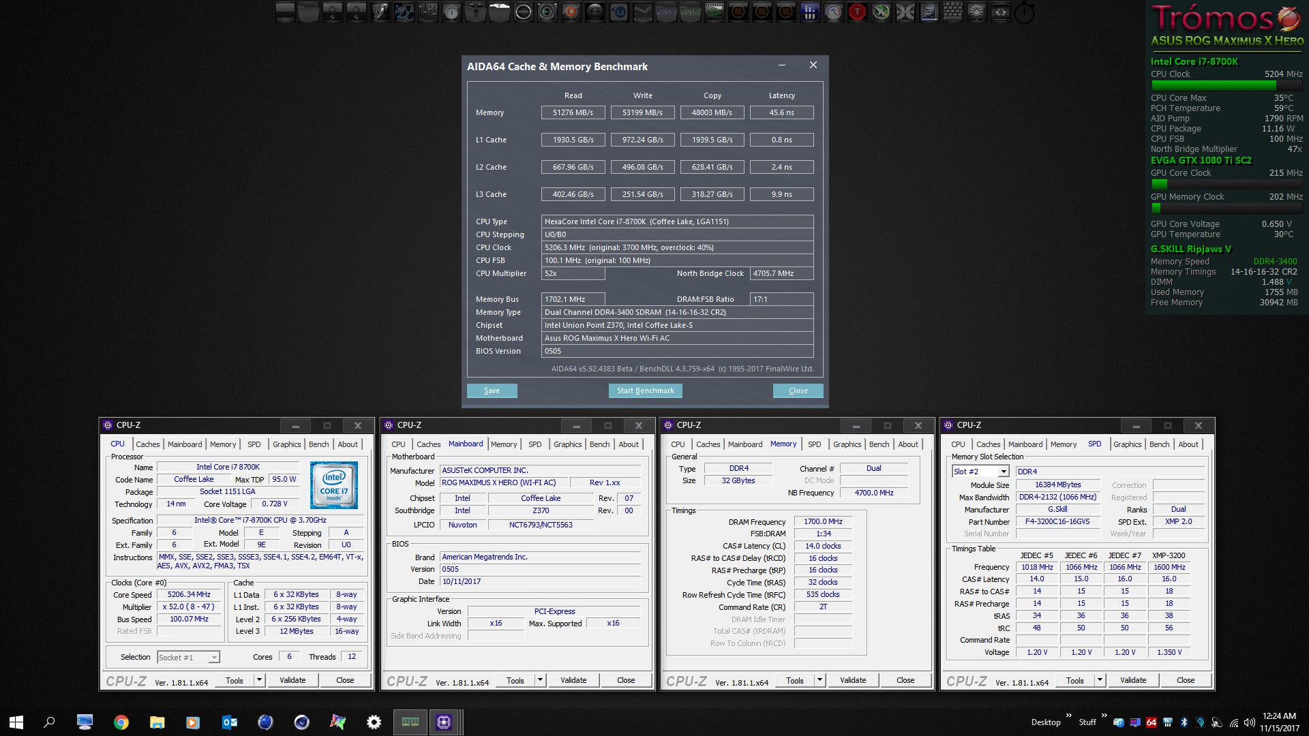The image size is (1309, 736).
Task: Click the processor Name field
Action: point(228,467)
